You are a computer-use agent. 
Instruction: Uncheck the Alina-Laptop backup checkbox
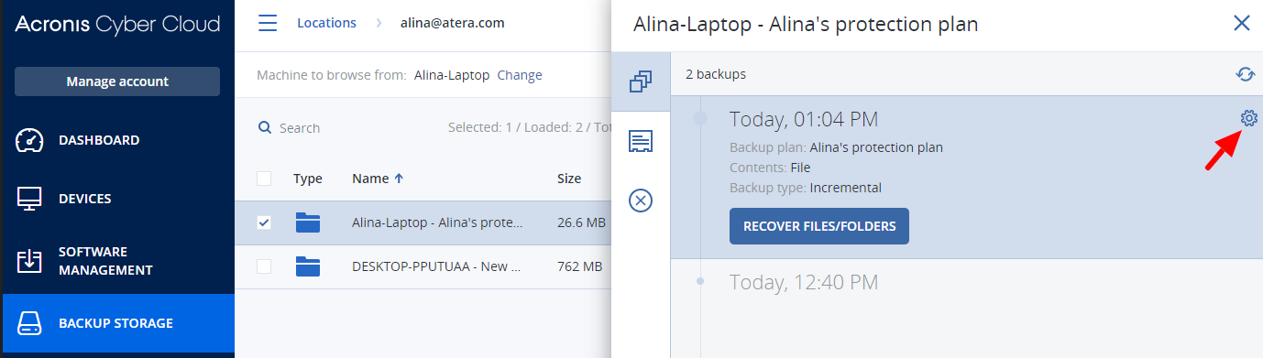(x=264, y=222)
